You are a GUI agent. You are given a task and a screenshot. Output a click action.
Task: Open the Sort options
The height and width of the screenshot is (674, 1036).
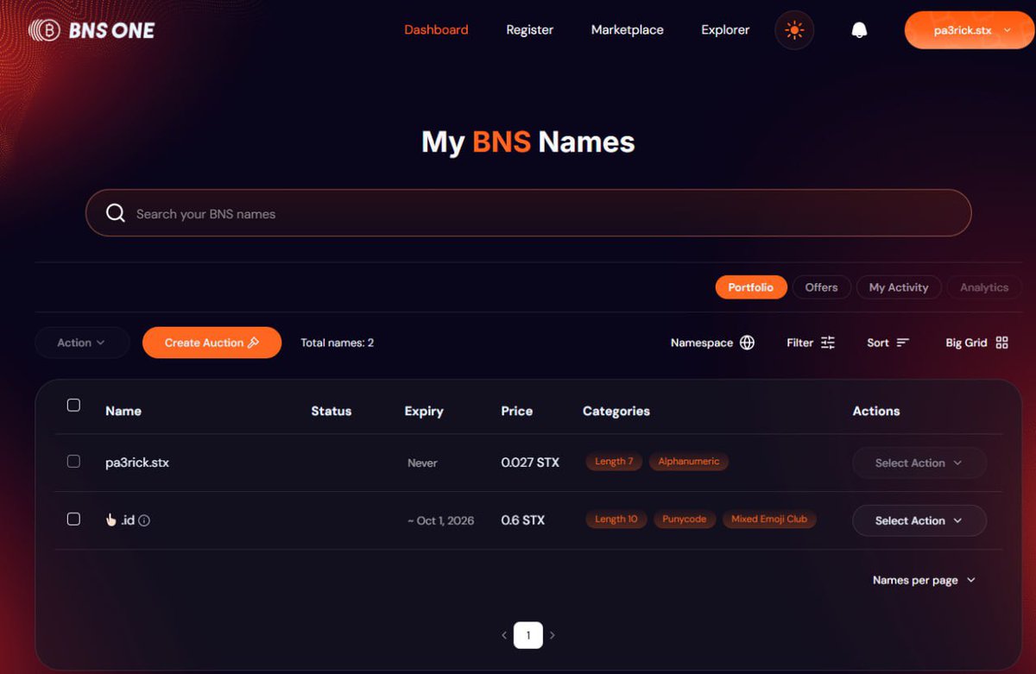tap(888, 343)
